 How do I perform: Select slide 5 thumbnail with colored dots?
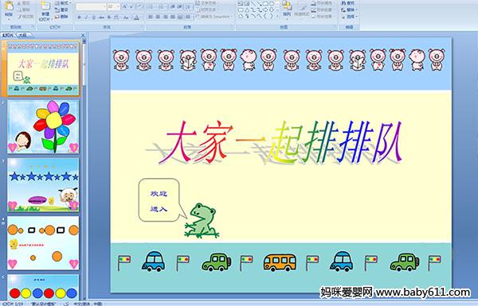(43, 288)
